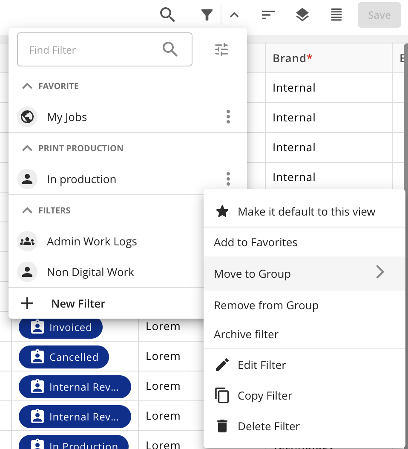The height and width of the screenshot is (449, 408).
Task: Click the copy icon for Copy Filter
Action: pos(222,395)
